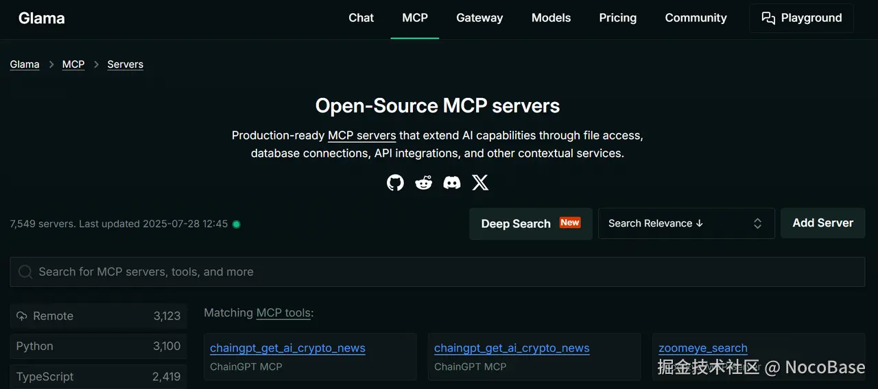Click the search magnifier icon
878x389 pixels.
[x=25, y=272]
